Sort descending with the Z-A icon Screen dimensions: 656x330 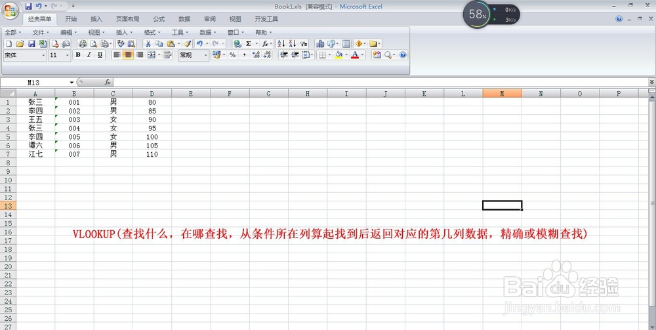point(292,43)
